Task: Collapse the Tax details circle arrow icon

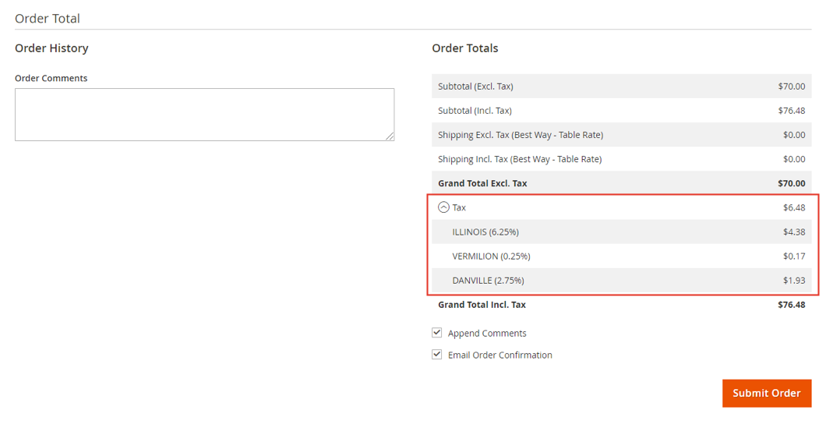Action: [x=443, y=207]
